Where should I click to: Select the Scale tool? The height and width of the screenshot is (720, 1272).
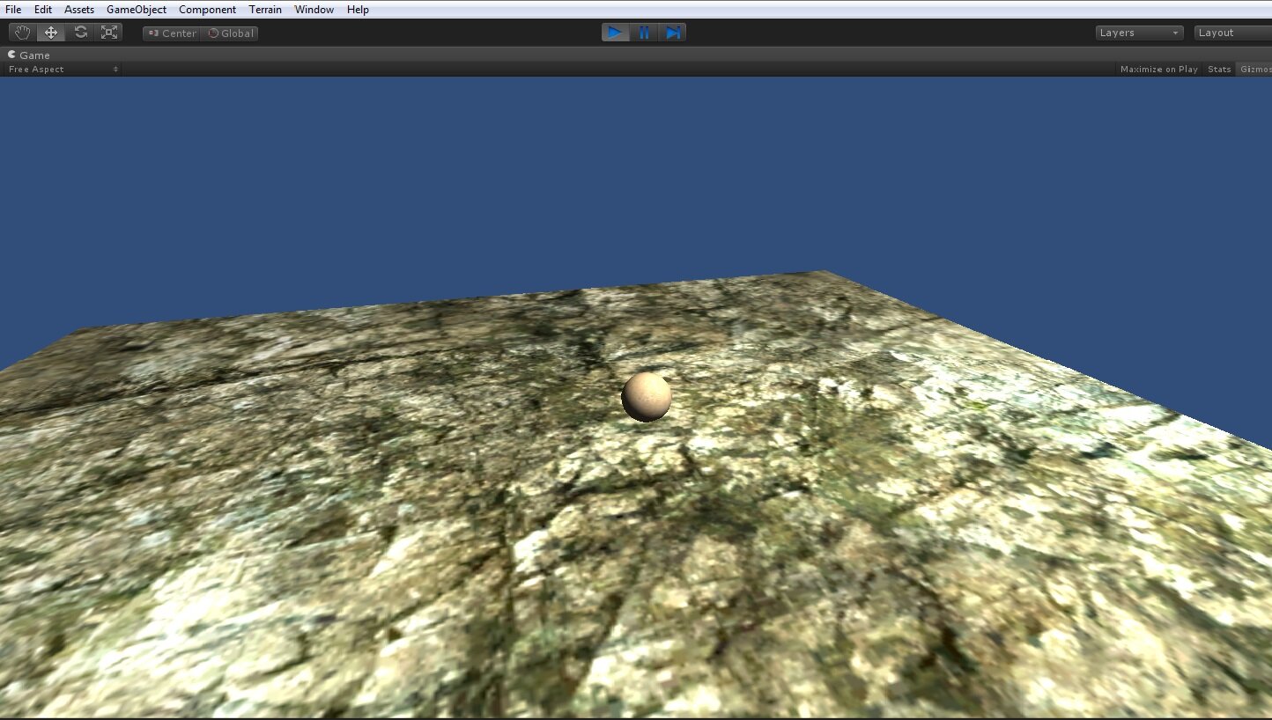109,33
